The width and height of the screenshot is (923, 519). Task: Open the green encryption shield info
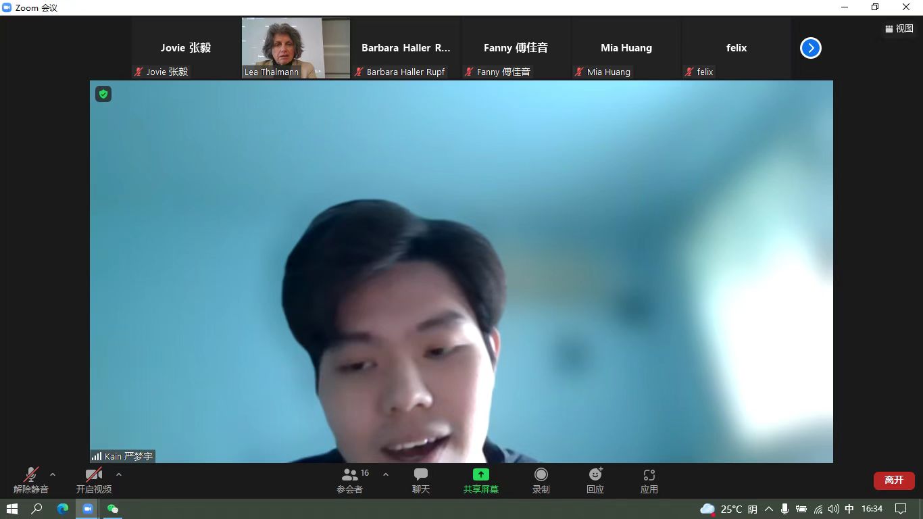pos(103,94)
